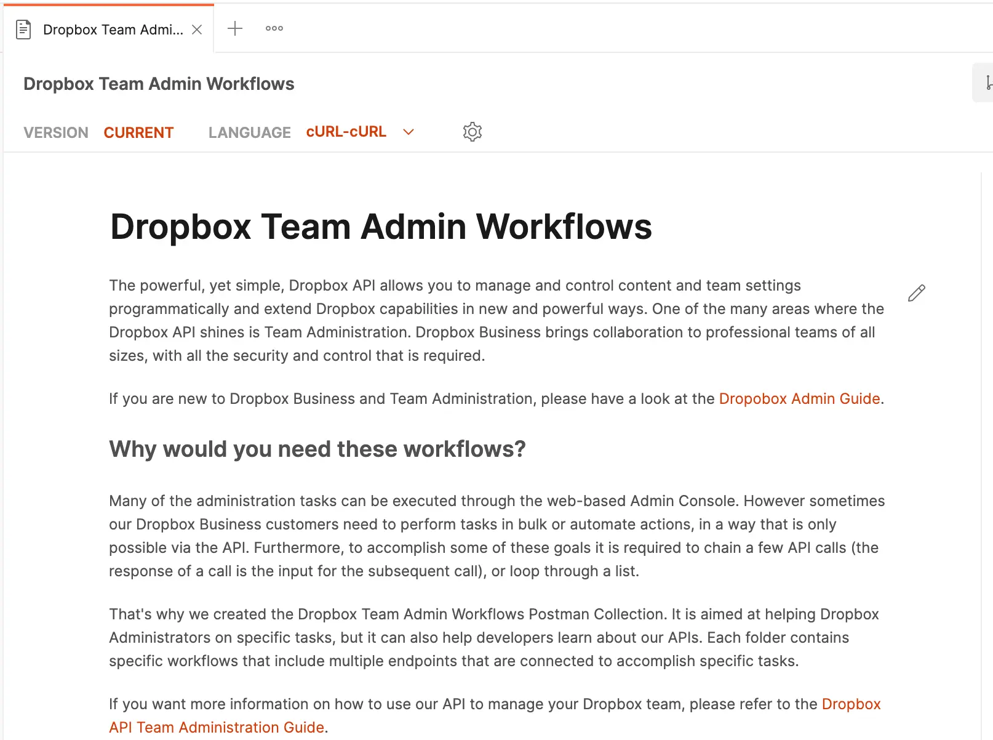Click the pencil edit description icon

tap(917, 293)
